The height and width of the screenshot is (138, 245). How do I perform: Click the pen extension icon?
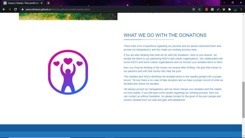218,9
